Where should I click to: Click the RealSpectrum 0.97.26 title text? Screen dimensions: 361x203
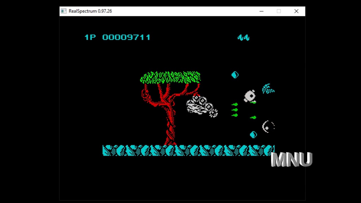pos(90,11)
